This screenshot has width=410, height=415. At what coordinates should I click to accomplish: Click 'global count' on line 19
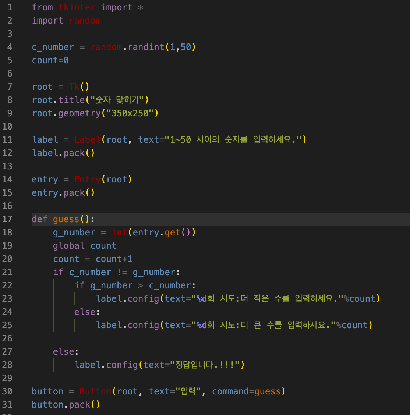pyautogui.click(x=85, y=245)
